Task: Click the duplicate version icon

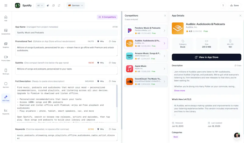Action: (x=53, y=5)
